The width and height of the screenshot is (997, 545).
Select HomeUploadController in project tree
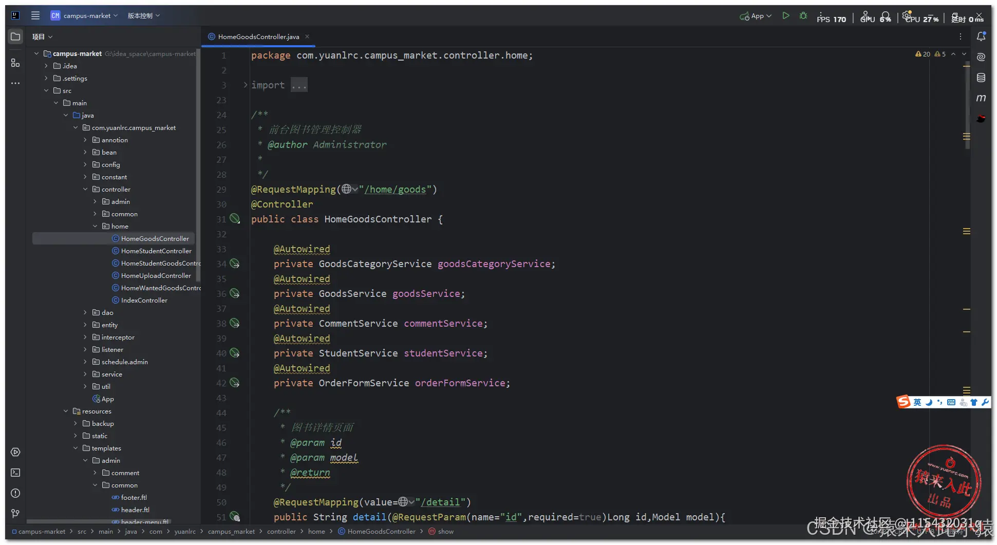tap(156, 275)
